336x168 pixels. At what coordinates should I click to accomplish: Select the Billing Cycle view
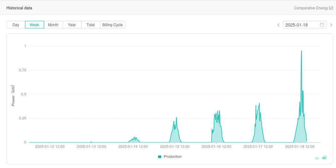pyautogui.click(x=113, y=25)
